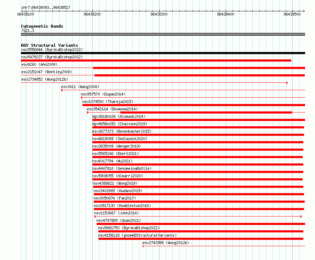Image resolution: width=315 pixels, height=260 pixels.
Task: Click the ruler's right end arrow
Action: pos(304,11)
